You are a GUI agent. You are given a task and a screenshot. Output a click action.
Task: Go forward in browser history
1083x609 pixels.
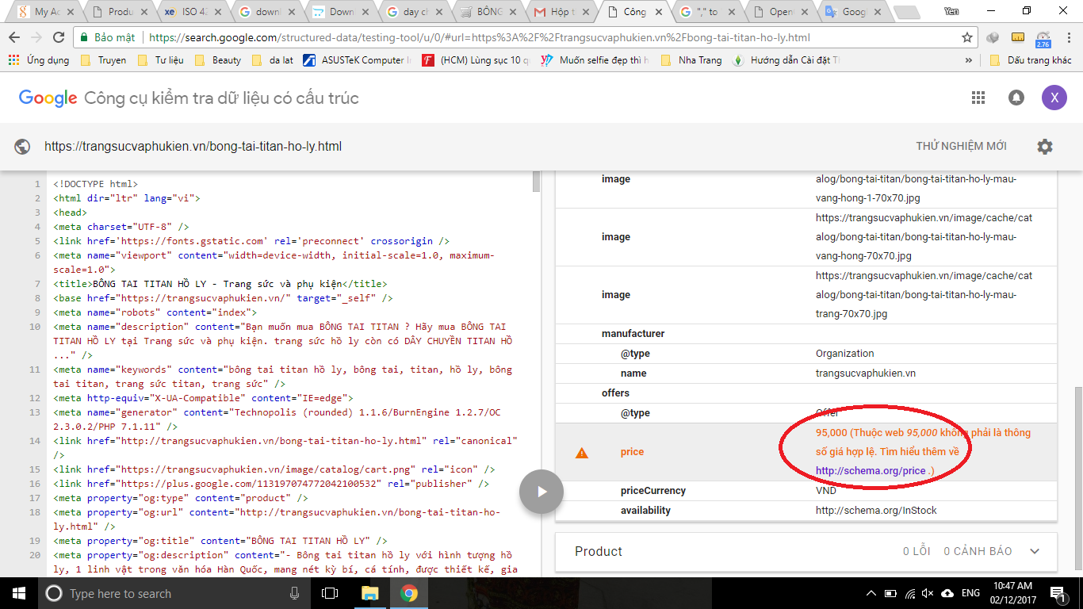point(36,37)
